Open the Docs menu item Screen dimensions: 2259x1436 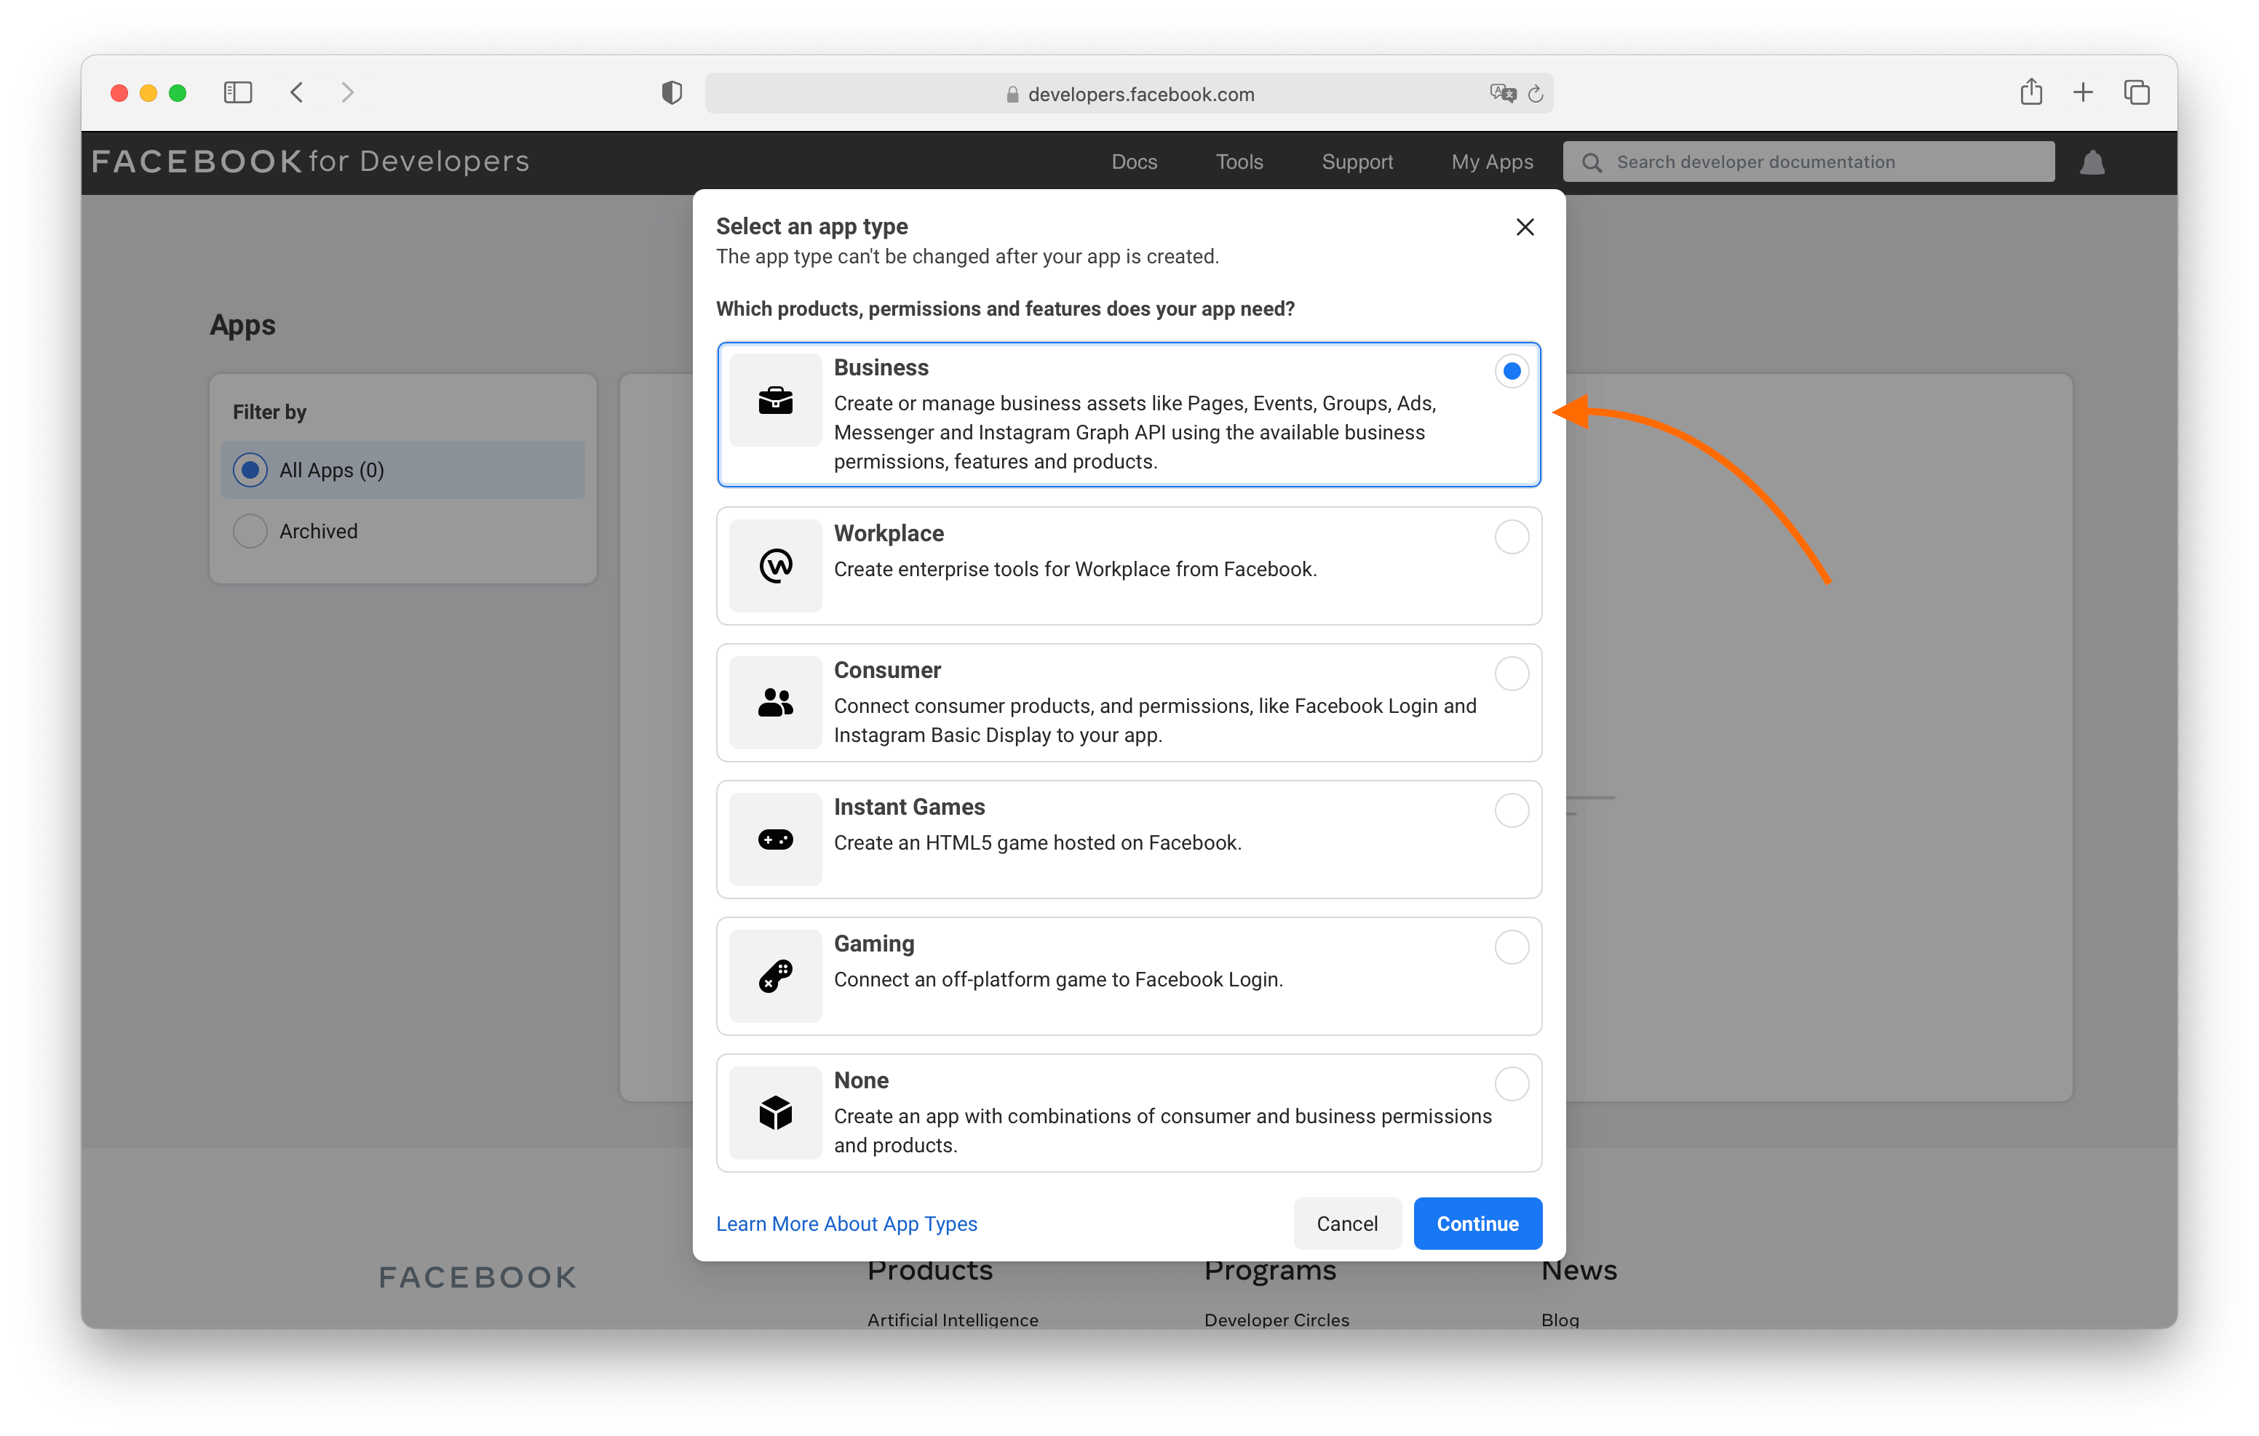point(1134,162)
